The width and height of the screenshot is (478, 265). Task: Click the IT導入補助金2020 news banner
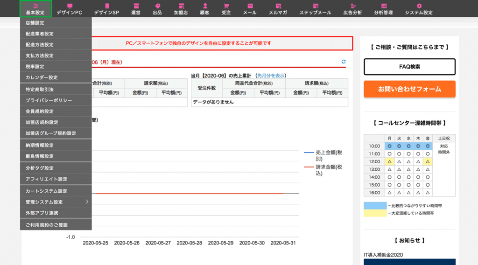(x=409, y=259)
